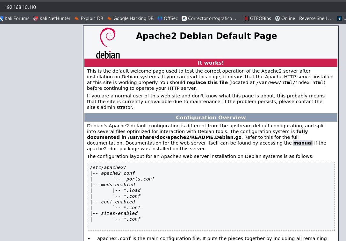346x241 pixels.
Task: Click '/etc/apache2/' at the tree top
Action: [108, 167]
